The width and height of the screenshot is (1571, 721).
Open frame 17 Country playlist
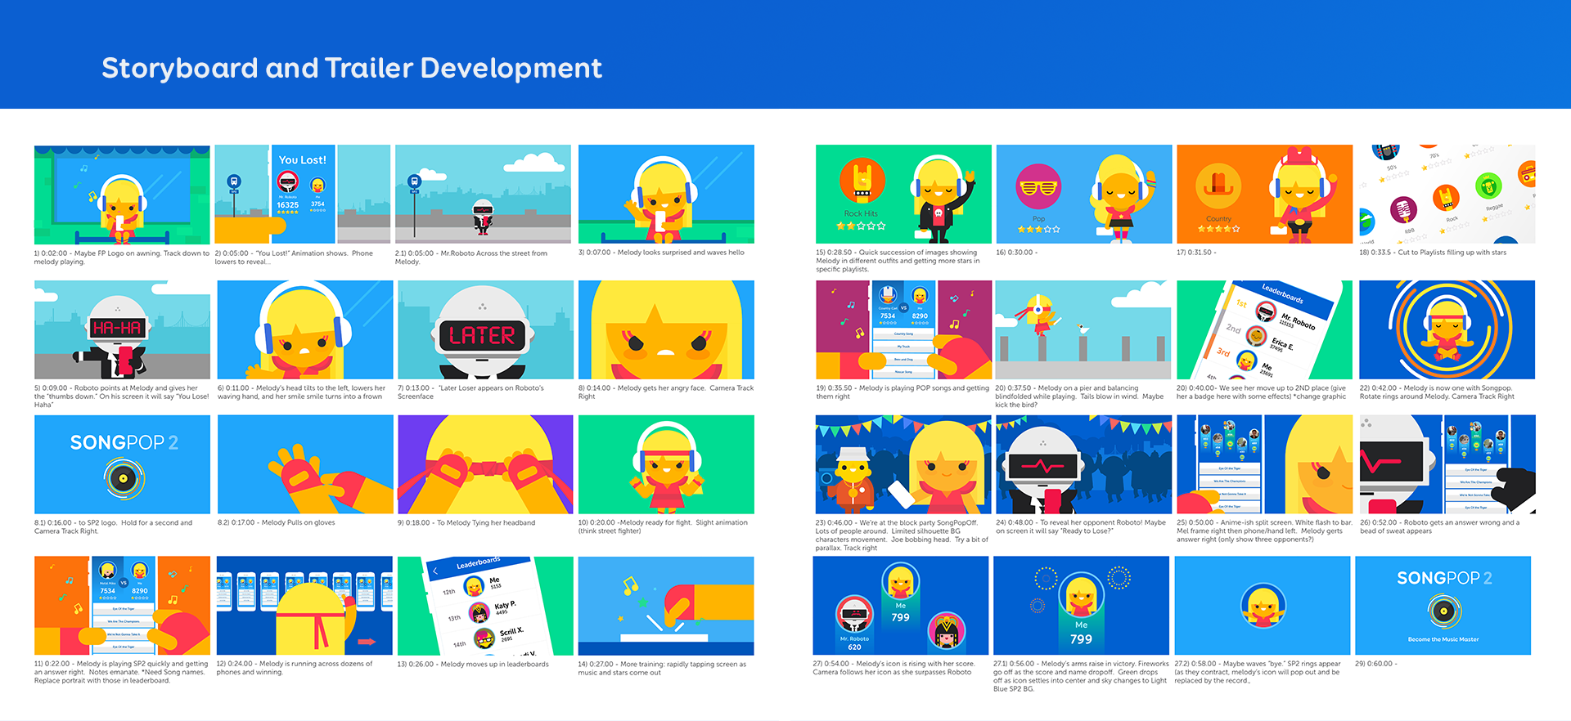click(1265, 195)
